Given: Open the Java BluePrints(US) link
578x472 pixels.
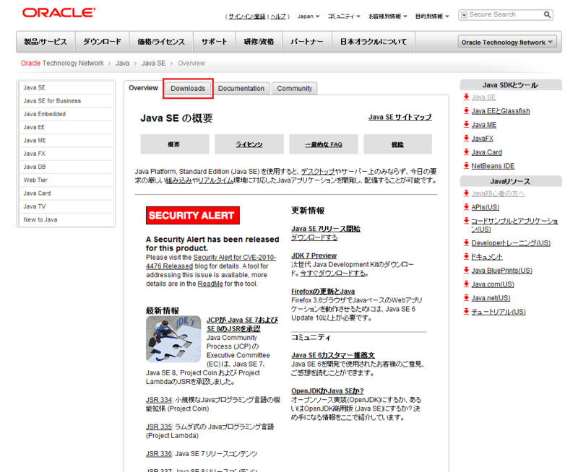Looking at the screenshot, I should tap(501, 271).
